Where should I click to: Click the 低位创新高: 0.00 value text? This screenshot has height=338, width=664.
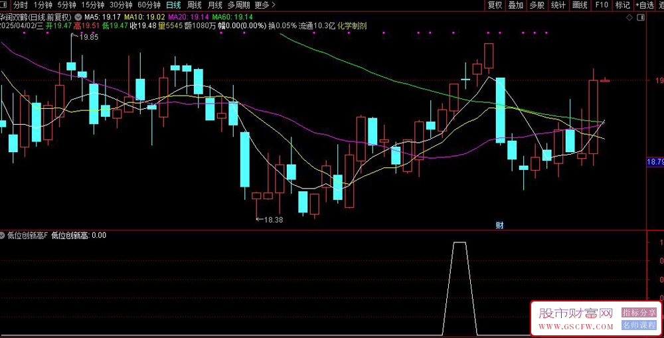(x=79, y=236)
